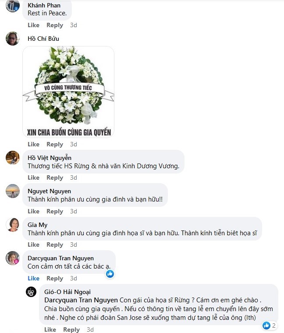Image resolution: width=284 pixels, height=333 pixels.
Task: Show the 2 likes on Gió-O's reply
Action: tap(269, 326)
